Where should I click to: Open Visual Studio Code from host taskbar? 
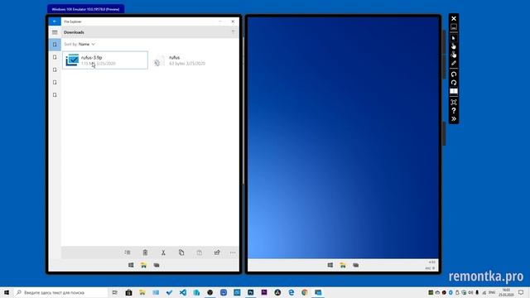(x=183, y=292)
